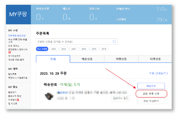Switch to the 배송상품 tab
The image size is (180, 115).
(87, 59)
